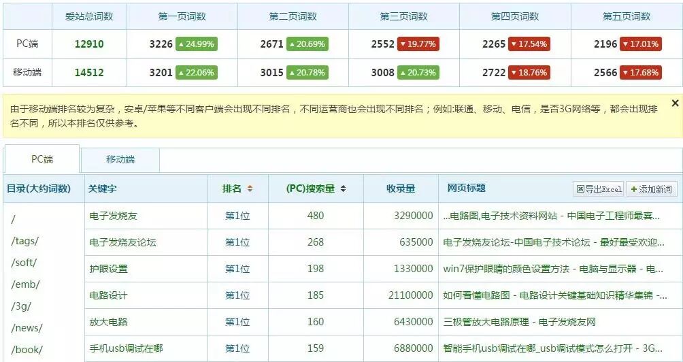This screenshot has height=362, width=683.
Task: Click the red 17.54% PC fourth page badge
Action: [x=529, y=44]
